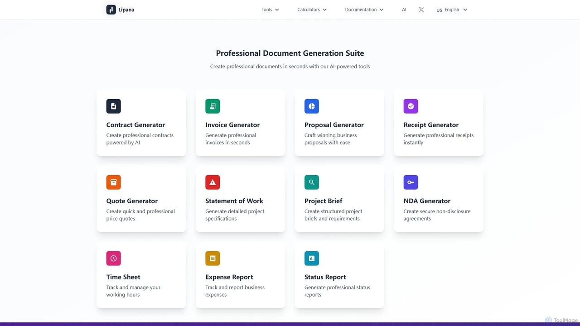Viewport: 580px width, 326px height.
Task: Click the Lipana logo icon
Action: pos(111,10)
